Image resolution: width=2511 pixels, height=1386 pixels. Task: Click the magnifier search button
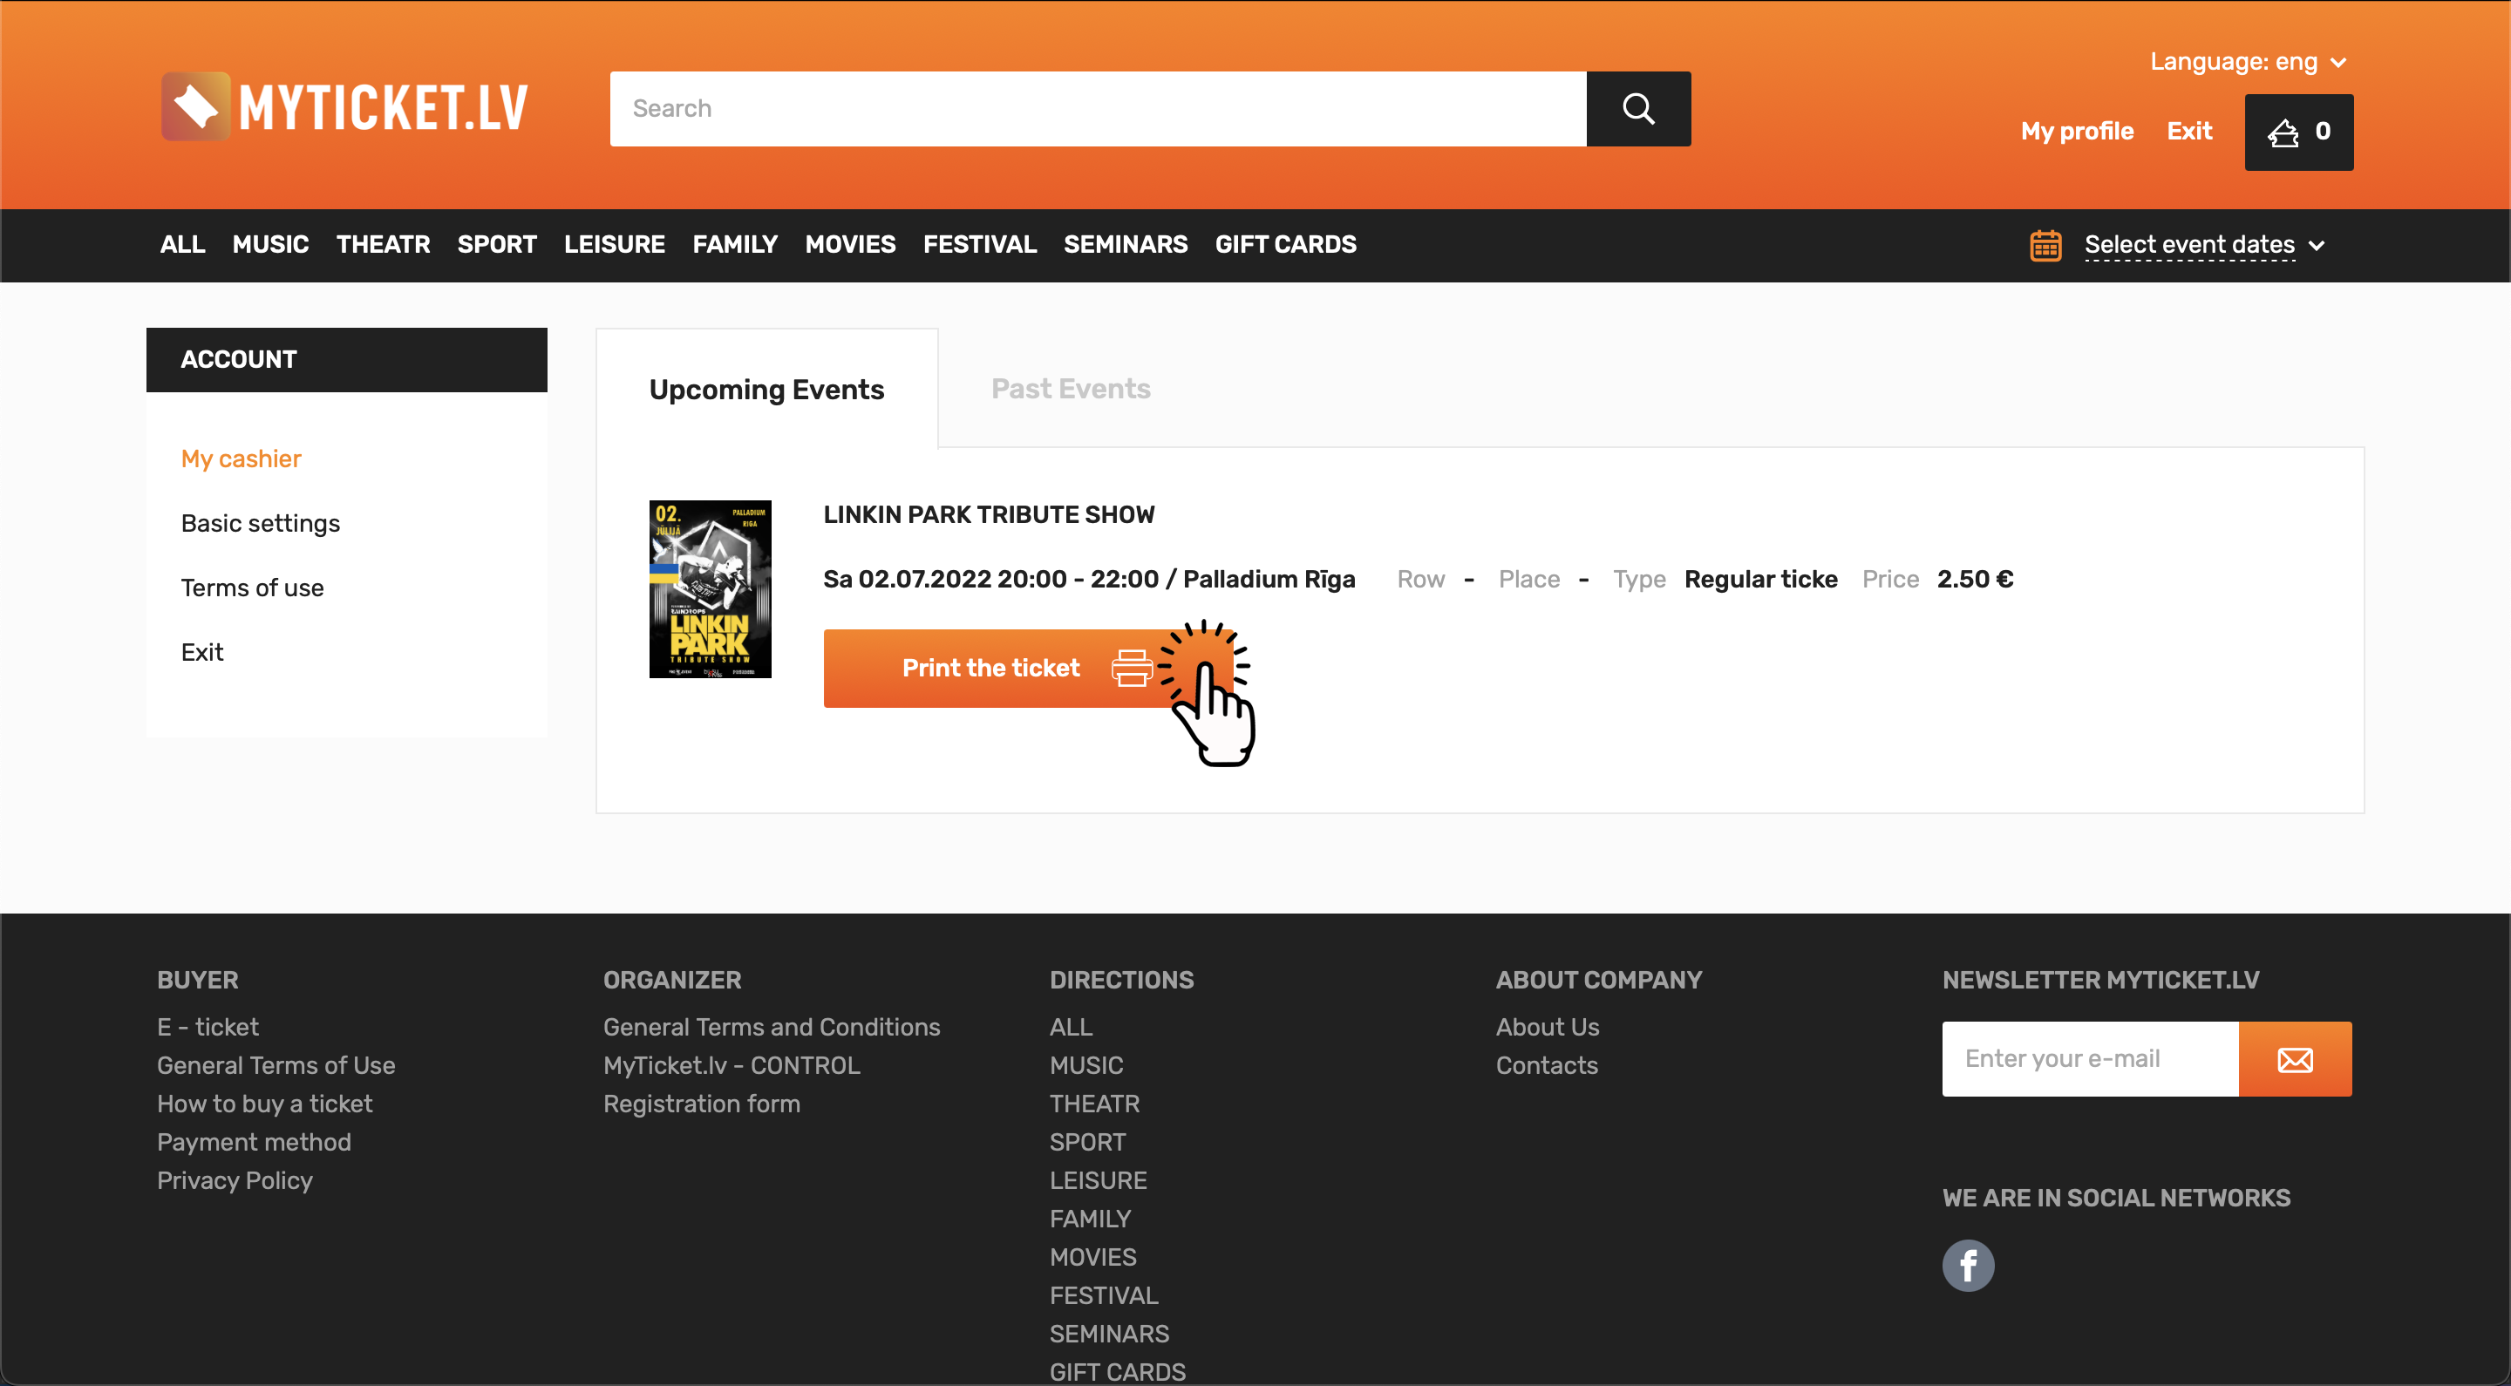1637,108
